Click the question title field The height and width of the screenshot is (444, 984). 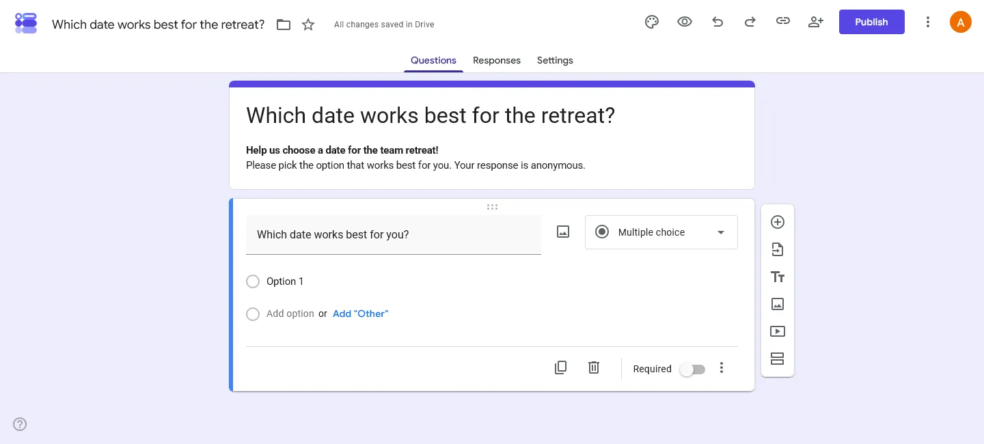click(394, 234)
